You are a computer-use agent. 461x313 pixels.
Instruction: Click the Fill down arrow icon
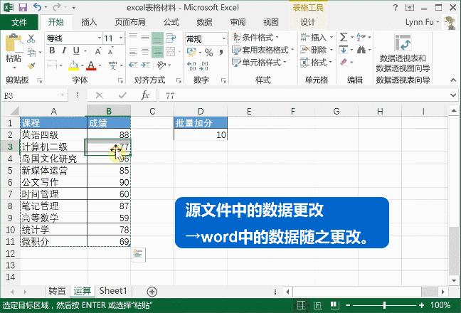[344, 50]
